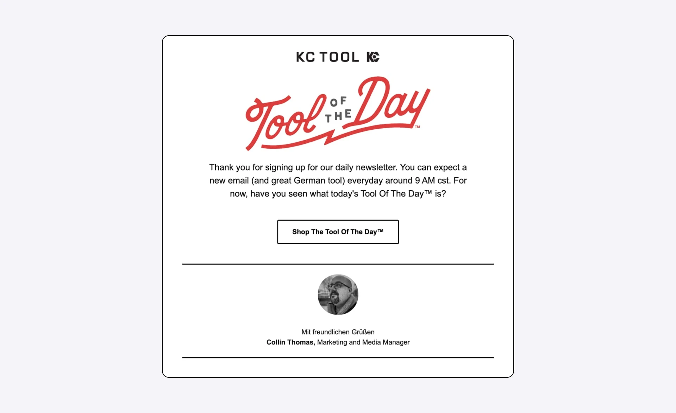Click the KC TOOL wordmark text
This screenshot has width=676, height=413.
327,57
